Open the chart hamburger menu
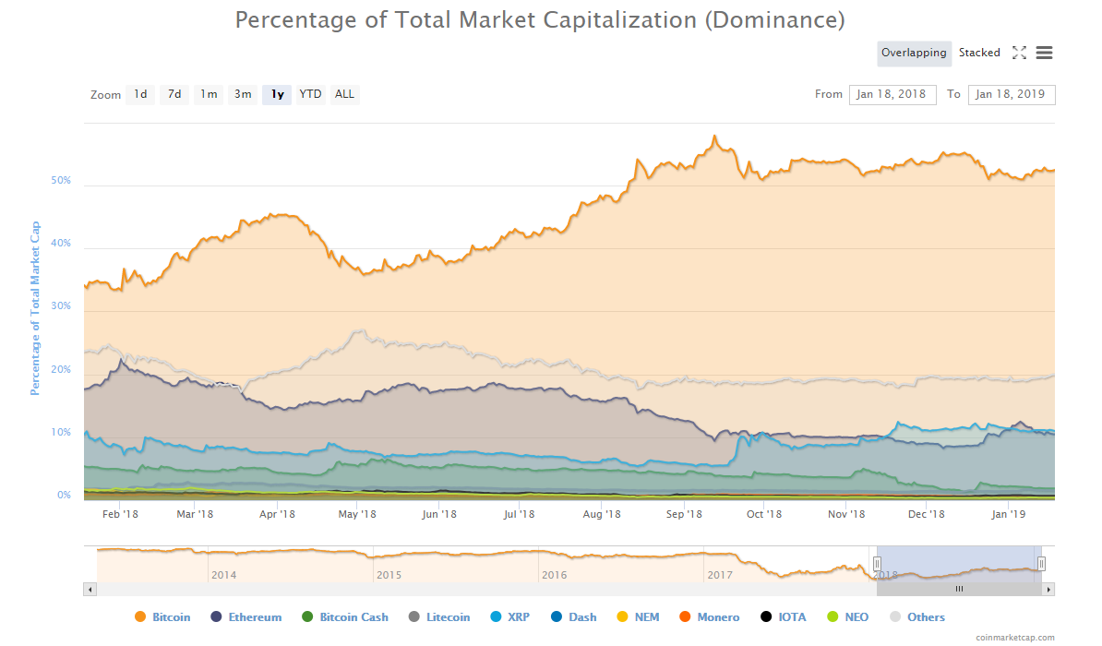This screenshot has width=1102, height=646. pos(1044,53)
